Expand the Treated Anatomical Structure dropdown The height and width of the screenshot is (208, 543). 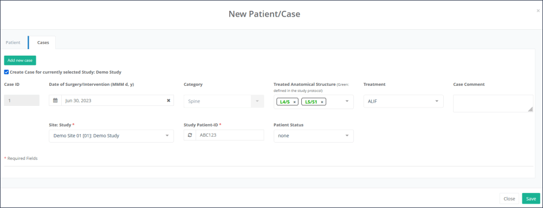click(347, 101)
